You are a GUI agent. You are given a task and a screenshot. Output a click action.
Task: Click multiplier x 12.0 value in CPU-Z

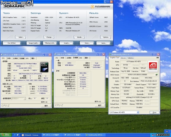18,89
